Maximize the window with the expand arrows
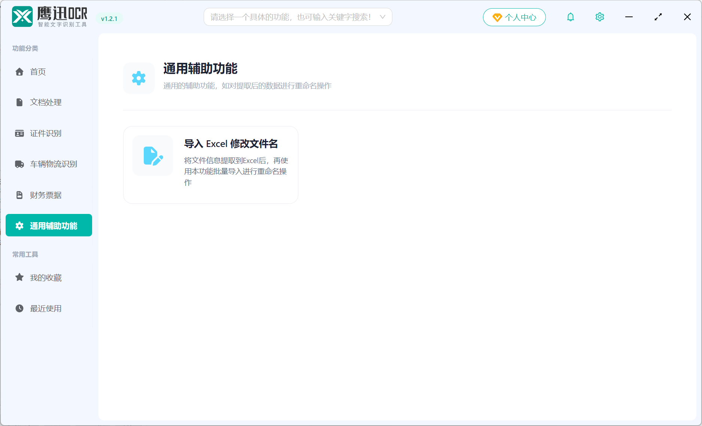 [658, 17]
